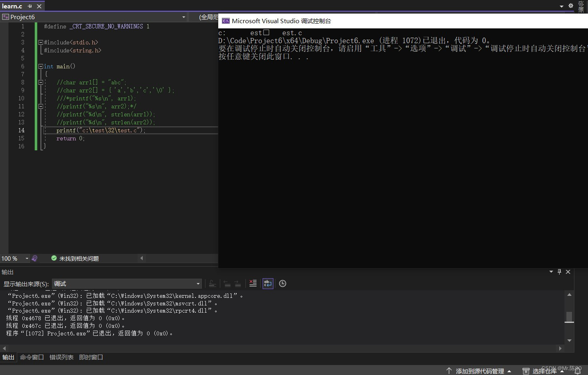The image size is (588, 375).
Task: Open the open-documents list arrow at top right
Action: pos(562,6)
